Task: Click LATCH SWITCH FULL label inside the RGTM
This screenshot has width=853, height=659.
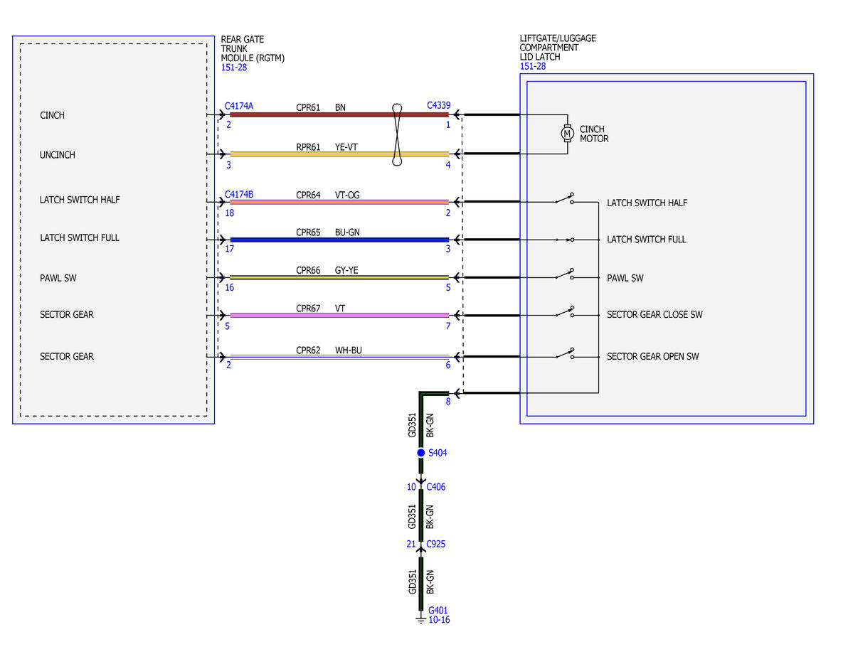Action: pyautogui.click(x=80, y=237)
